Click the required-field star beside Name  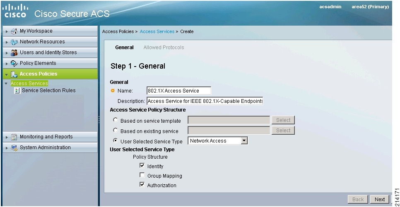[113, 90]
